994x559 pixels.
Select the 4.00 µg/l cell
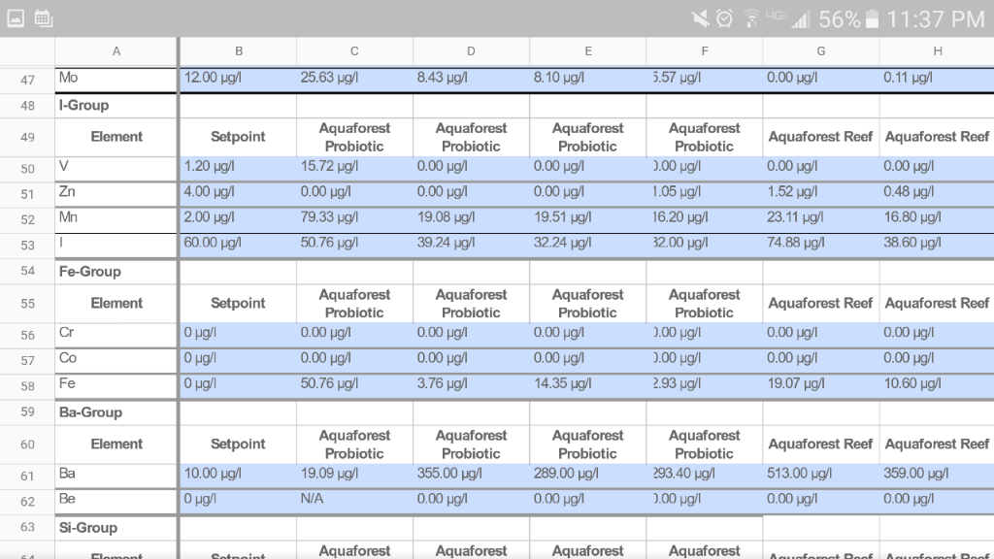pos(239,194)
